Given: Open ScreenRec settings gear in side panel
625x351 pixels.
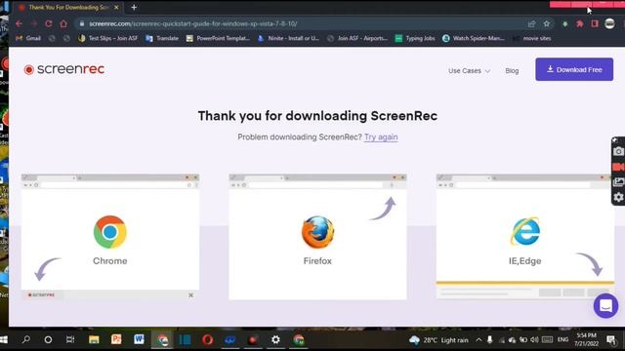Looking at the screenshot, I should [x=618, y=197].
